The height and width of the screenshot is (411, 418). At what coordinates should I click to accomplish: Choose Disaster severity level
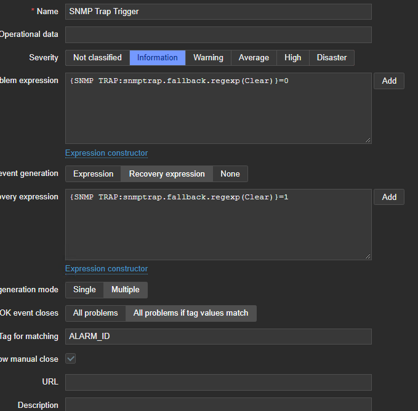point(332,58)
